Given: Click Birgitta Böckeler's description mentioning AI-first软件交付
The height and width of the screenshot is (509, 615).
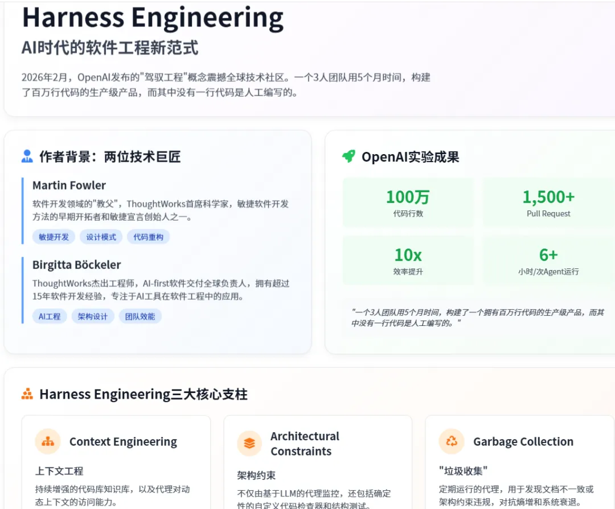Looking at the screenshot, I should (161, 290).
